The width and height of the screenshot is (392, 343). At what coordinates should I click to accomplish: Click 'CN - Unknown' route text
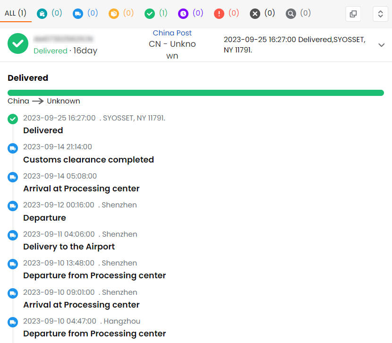(x=172, y=50)
